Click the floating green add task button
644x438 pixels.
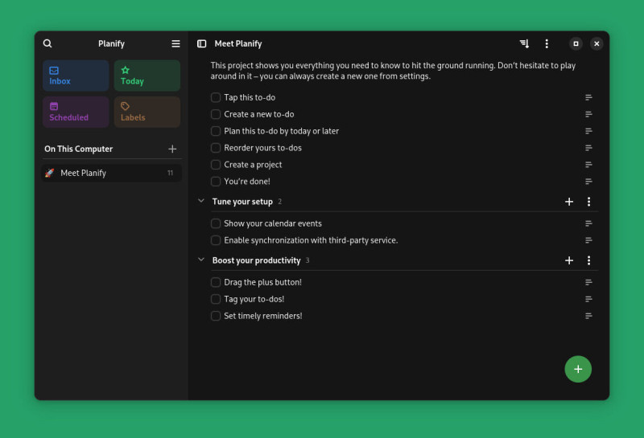click(x=578, y=369)
